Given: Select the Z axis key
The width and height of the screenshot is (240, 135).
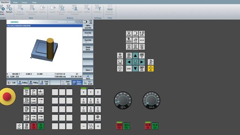Looking at the screenshot, I should tap(98, 92).
